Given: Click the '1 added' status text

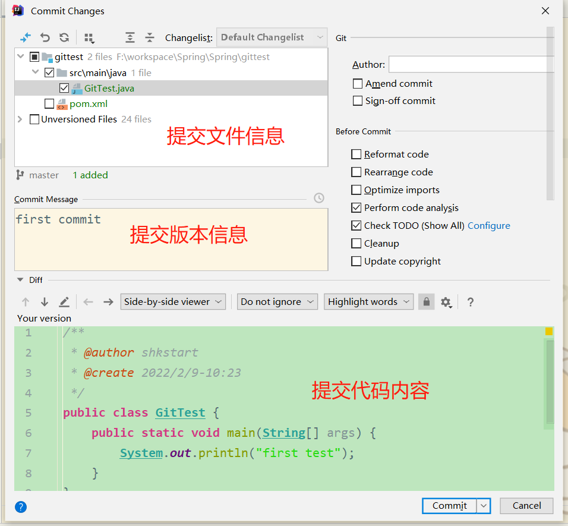Looking at the screenshot, I should (x=90, y=175).
